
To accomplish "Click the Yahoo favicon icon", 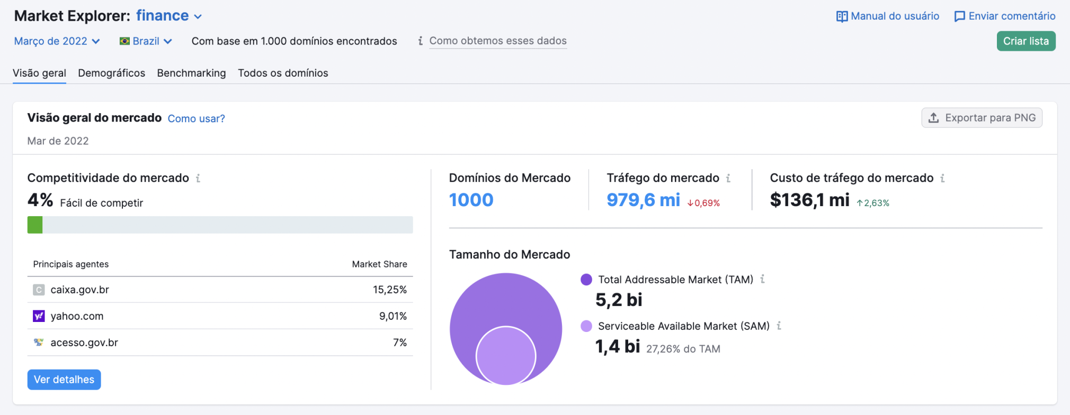I will [x=39, y=316].
